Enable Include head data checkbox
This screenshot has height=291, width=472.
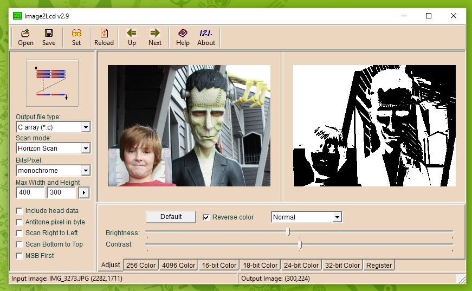(19, 211)
